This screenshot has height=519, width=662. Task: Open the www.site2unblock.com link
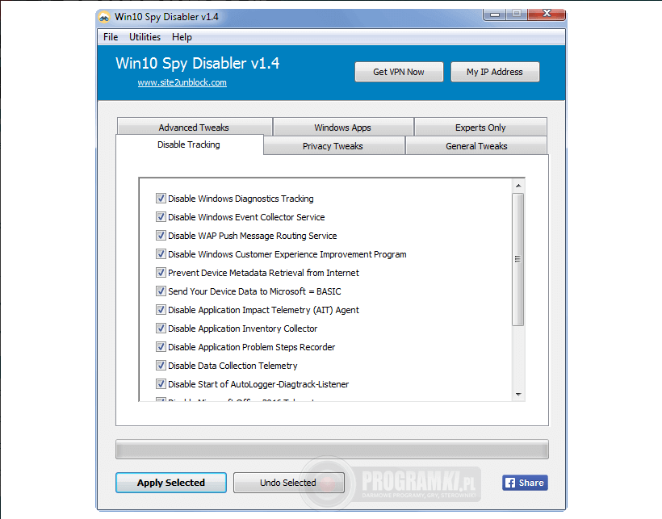182,82
